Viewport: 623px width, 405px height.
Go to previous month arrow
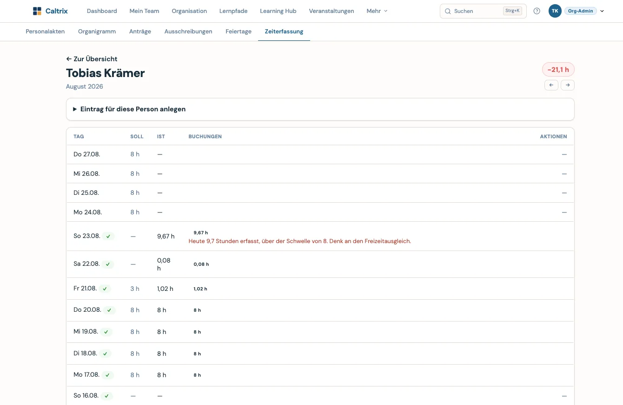tap(551, 85)
